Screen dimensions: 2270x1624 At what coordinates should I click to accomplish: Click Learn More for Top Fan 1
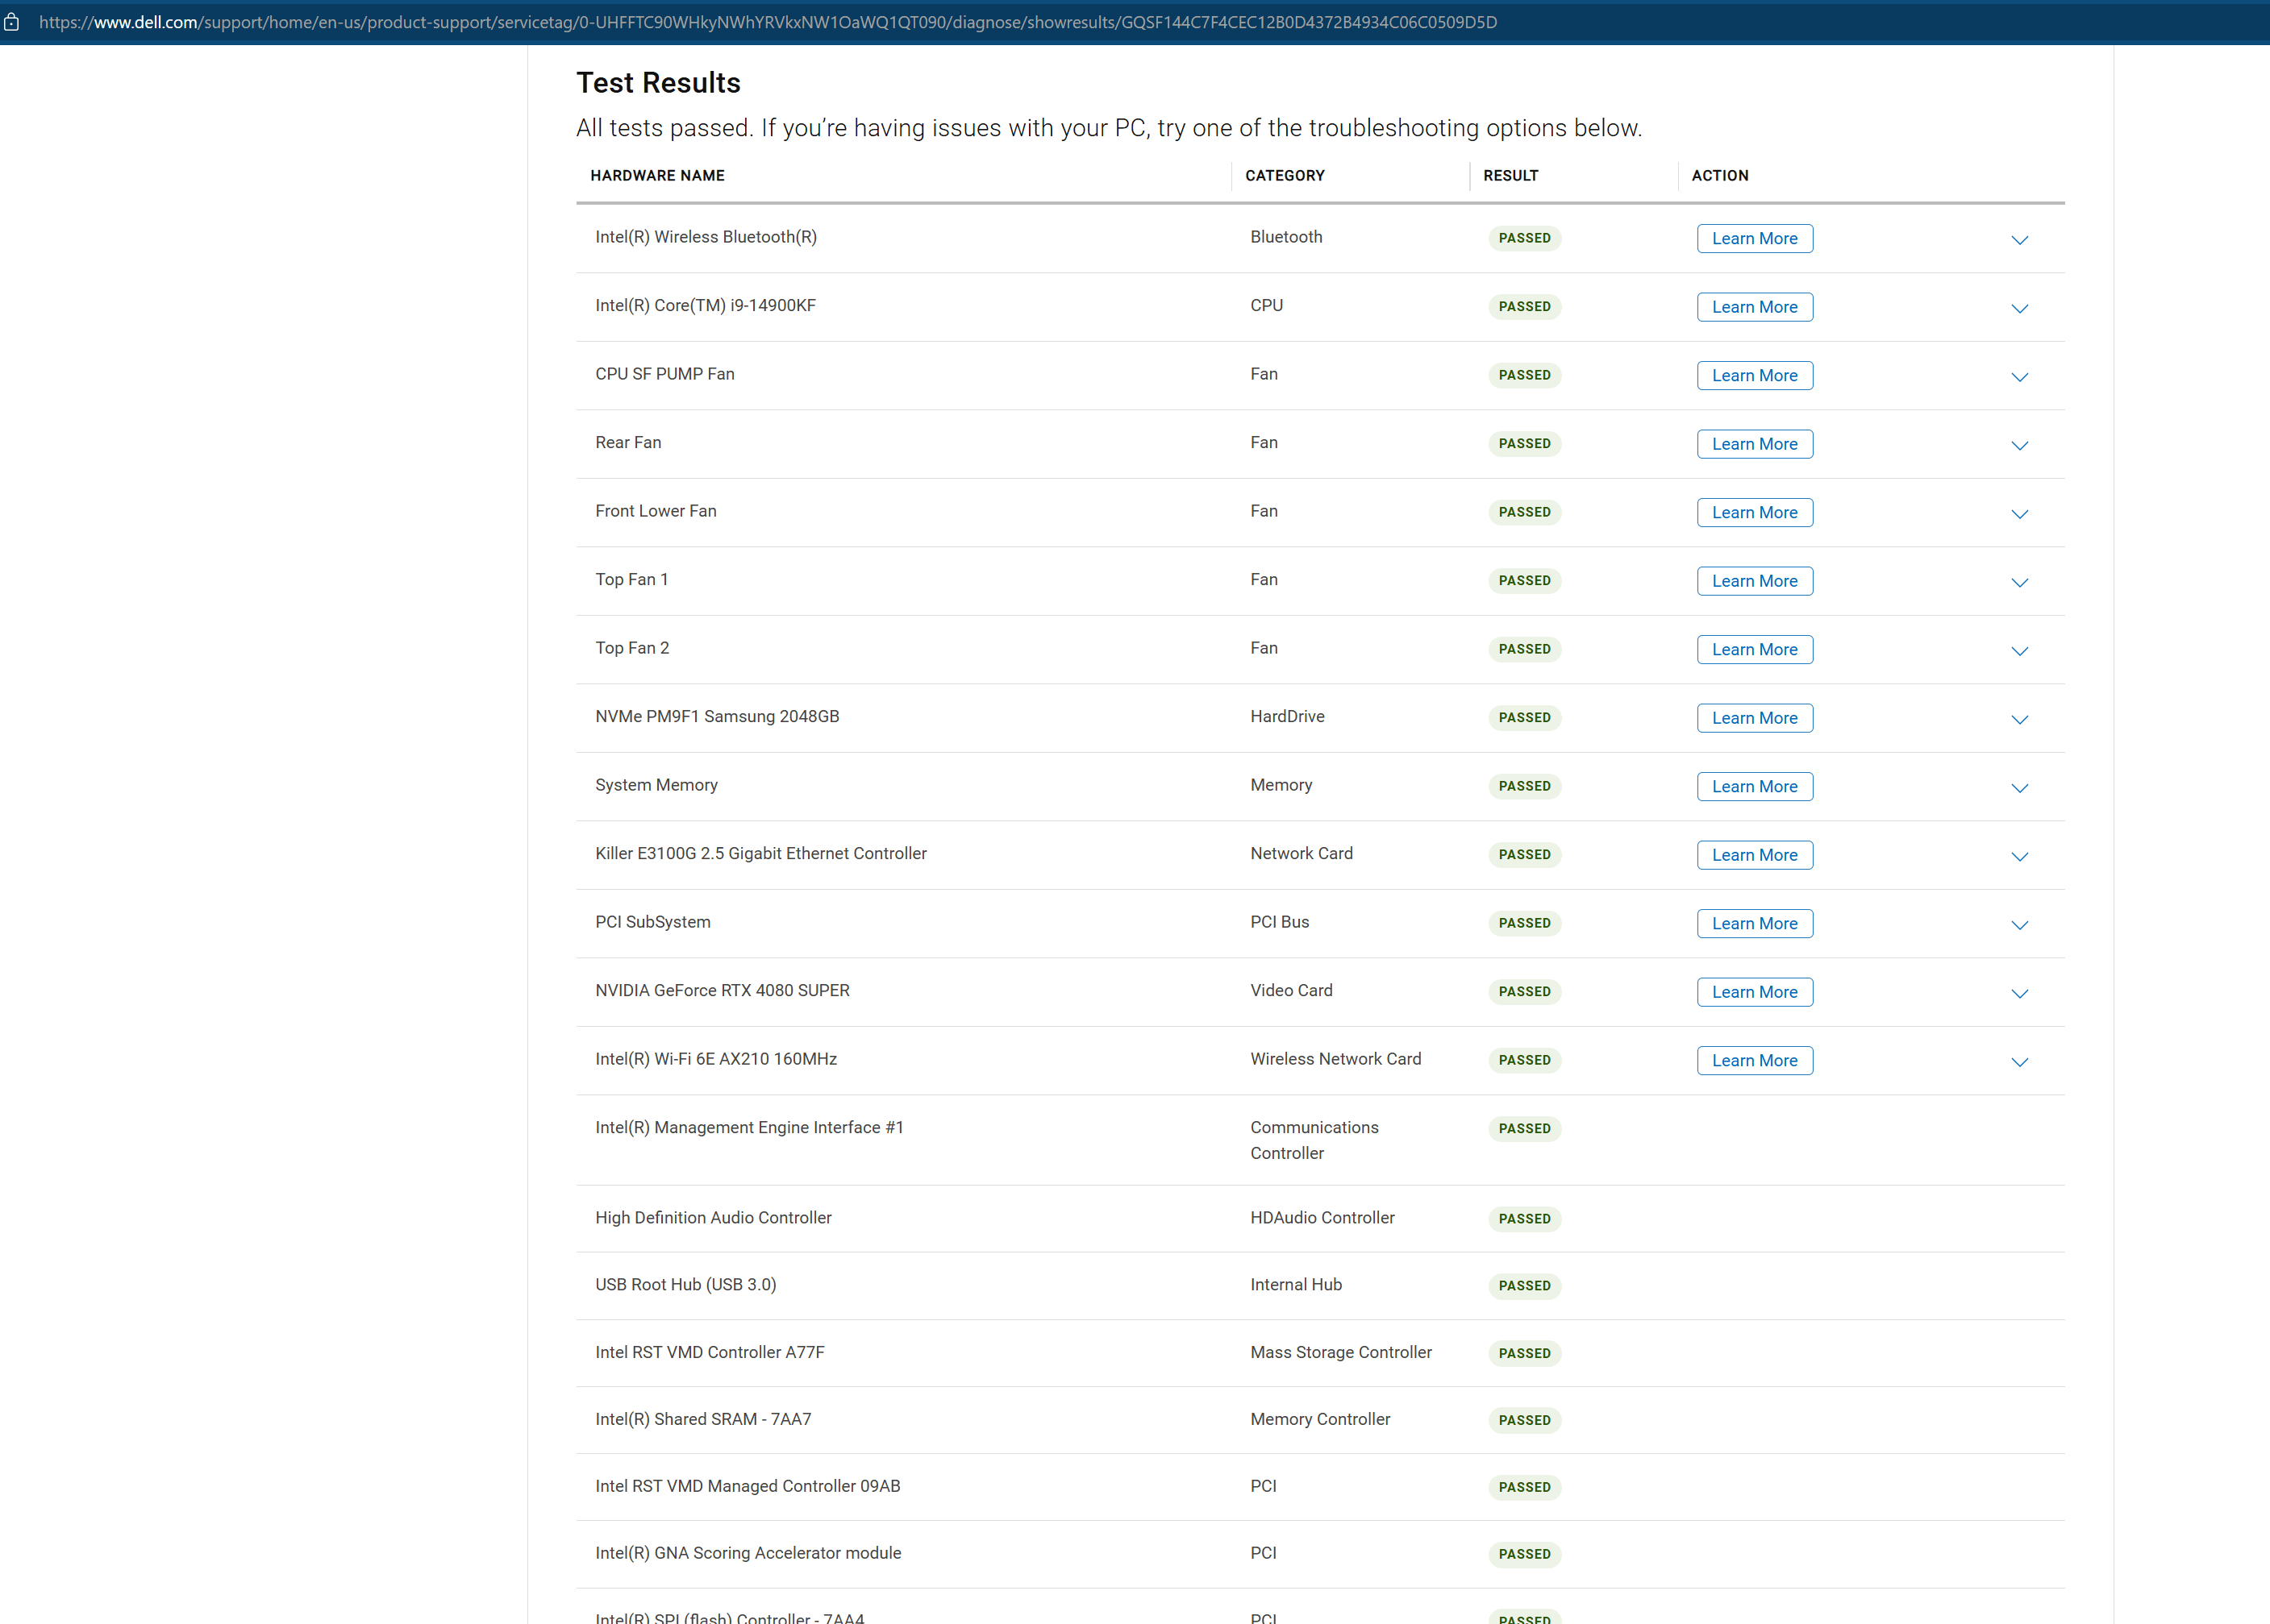pos(1754,581)
